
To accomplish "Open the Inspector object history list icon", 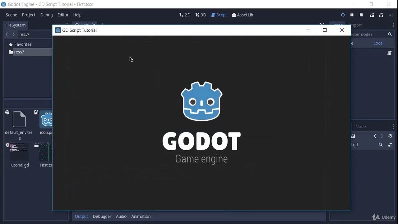I will click(390, 136).
